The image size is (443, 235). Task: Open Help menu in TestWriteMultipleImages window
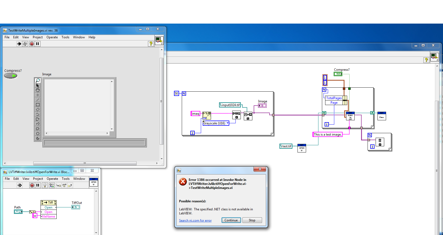92,37
